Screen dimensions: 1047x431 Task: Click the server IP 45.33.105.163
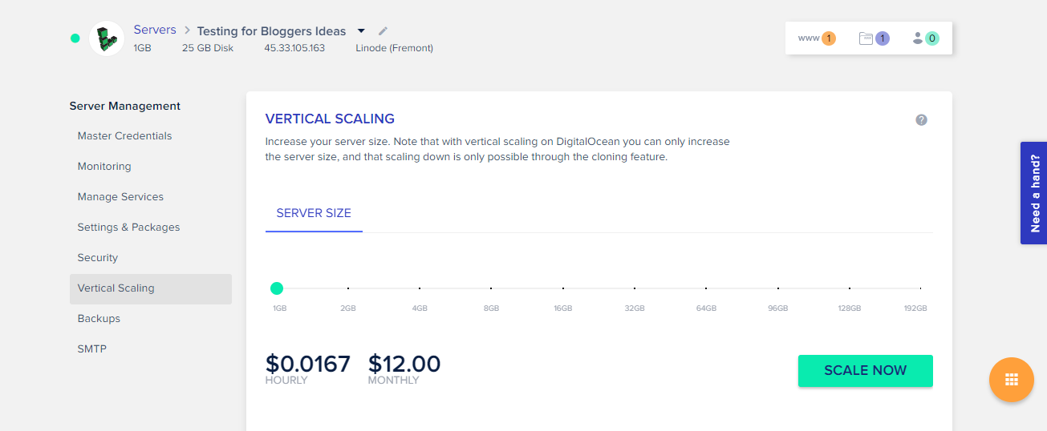(294, 48)
